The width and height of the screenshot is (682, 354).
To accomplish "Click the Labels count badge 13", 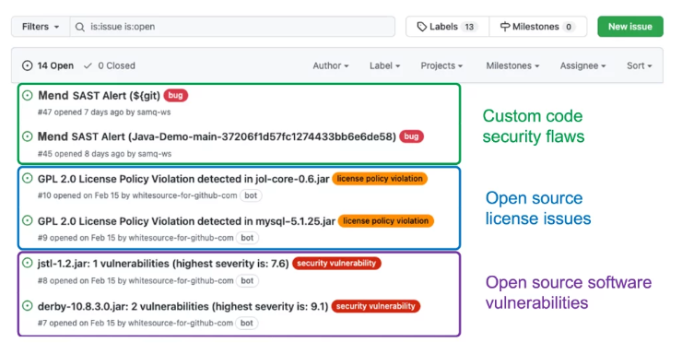I will coord(469,27).
